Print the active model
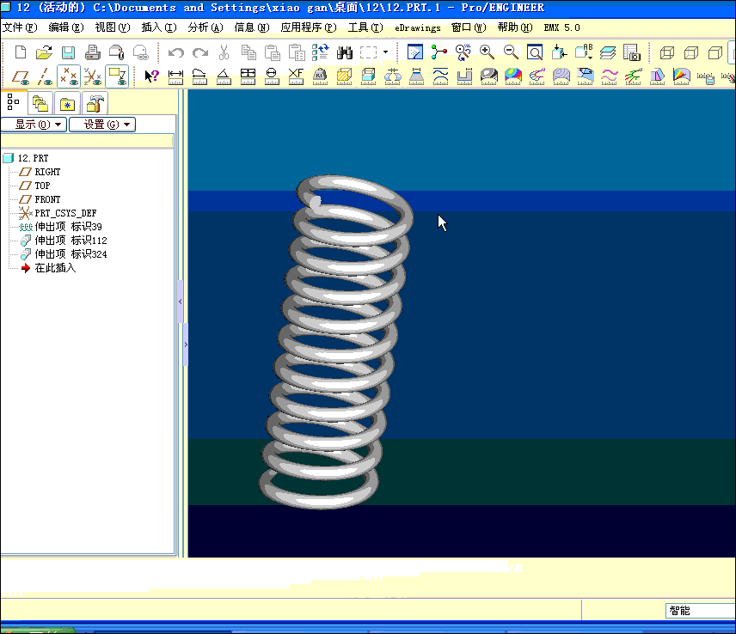This screenshot has width=736, height=634. 93,52
